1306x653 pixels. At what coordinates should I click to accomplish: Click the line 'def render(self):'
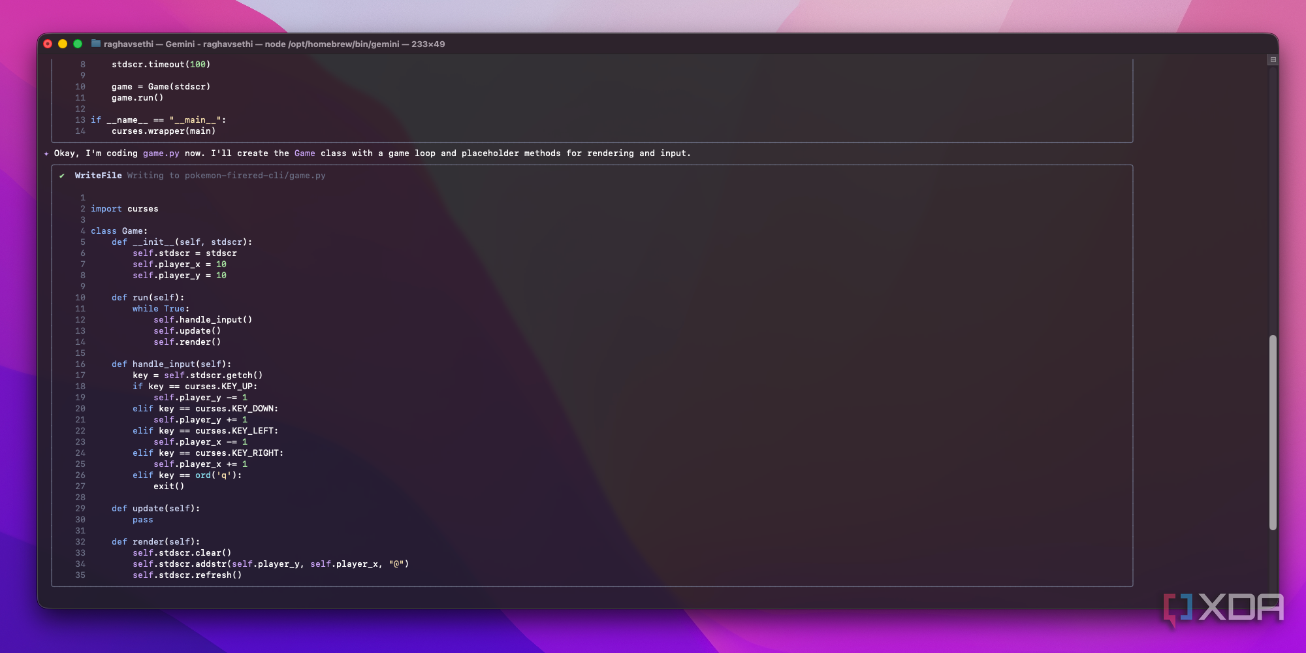click(x=156, y=542)
